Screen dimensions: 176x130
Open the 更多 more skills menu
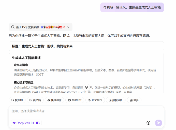134,100
